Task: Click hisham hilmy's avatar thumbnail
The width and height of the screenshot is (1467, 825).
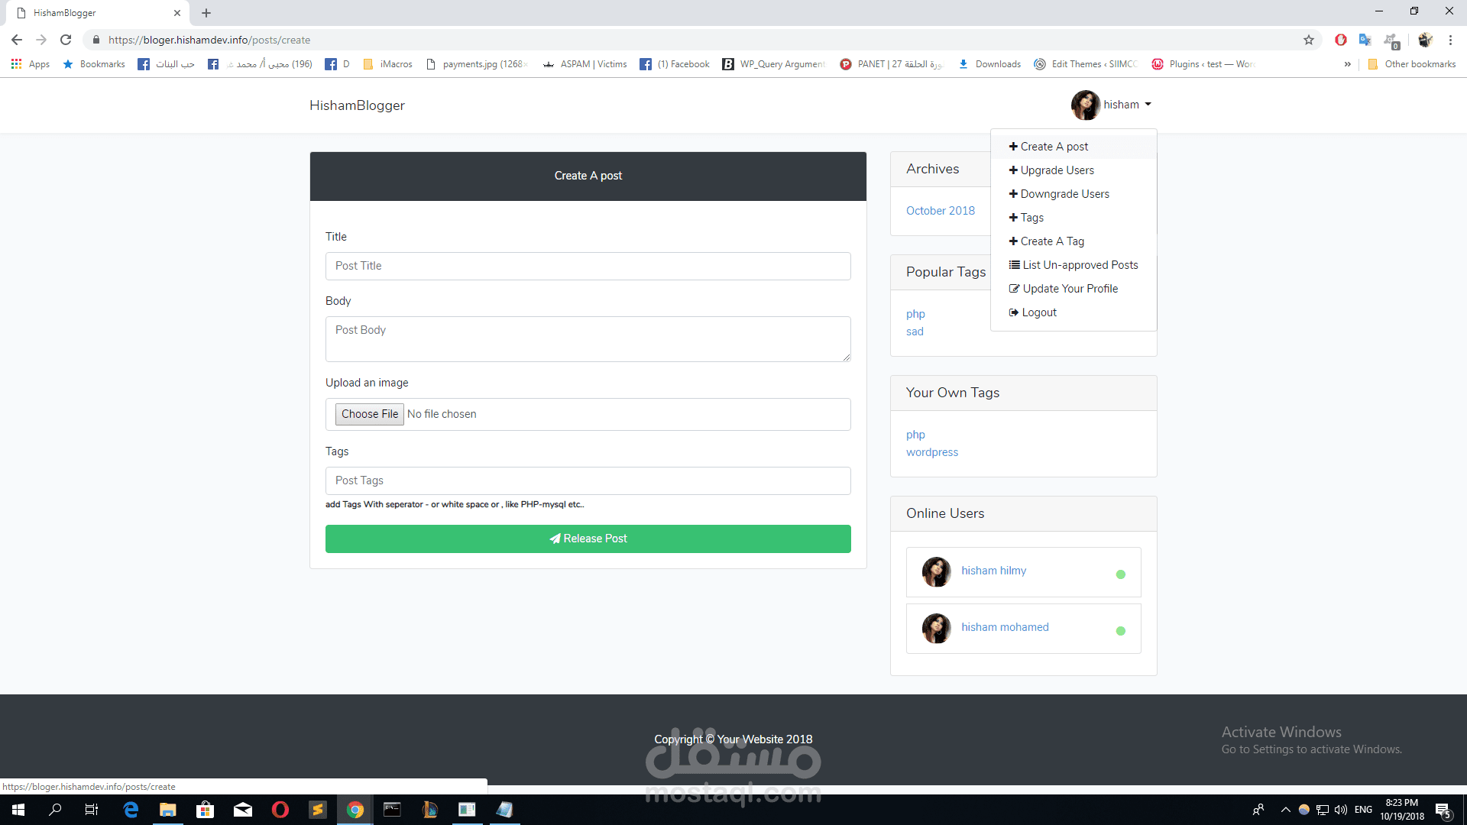Action: (x=936, y=571)
